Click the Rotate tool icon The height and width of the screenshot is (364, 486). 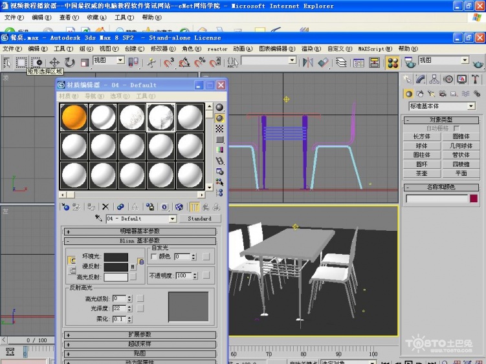[x=69, y=62]
